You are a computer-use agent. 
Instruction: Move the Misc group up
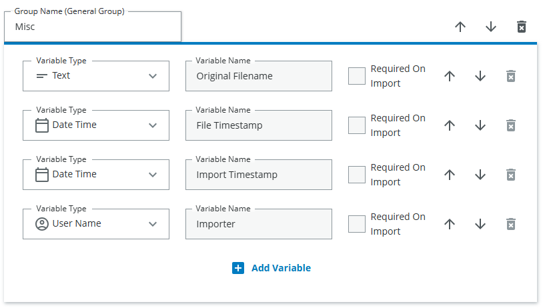pyautogui.click(x=460, y=27)
